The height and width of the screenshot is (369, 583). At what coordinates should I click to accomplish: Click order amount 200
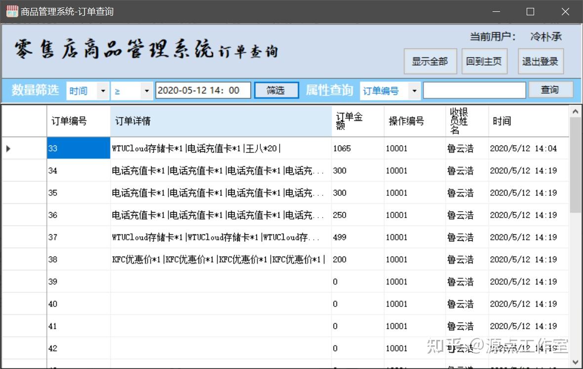[x=358, y=259]
